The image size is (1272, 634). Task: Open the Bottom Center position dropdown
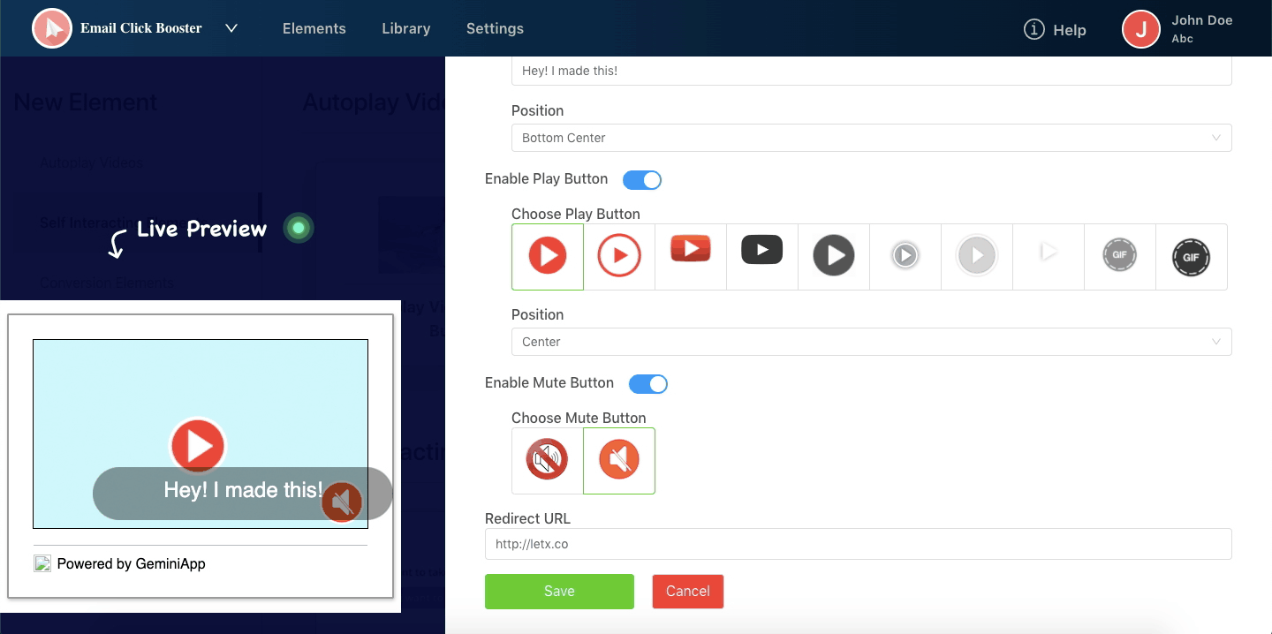pos(871,138)
